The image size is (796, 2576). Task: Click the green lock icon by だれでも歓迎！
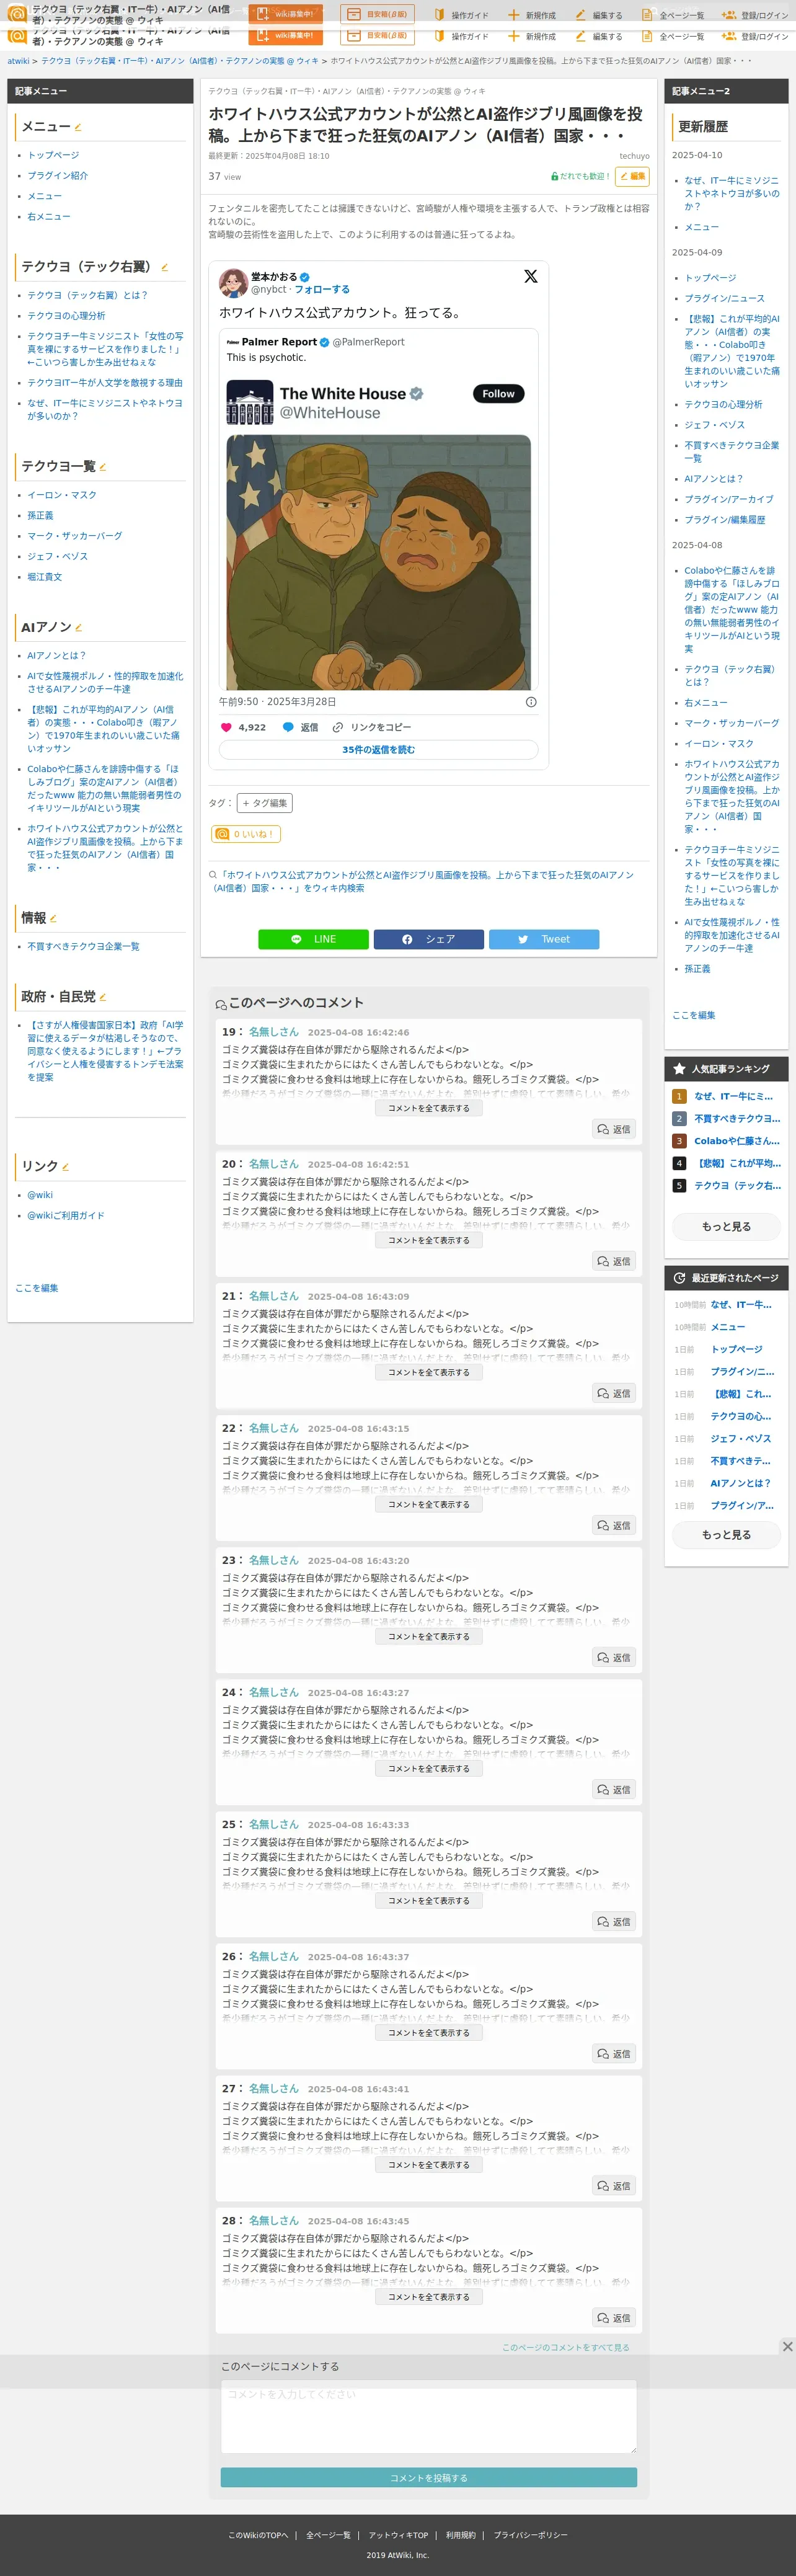tap(555, 176)
